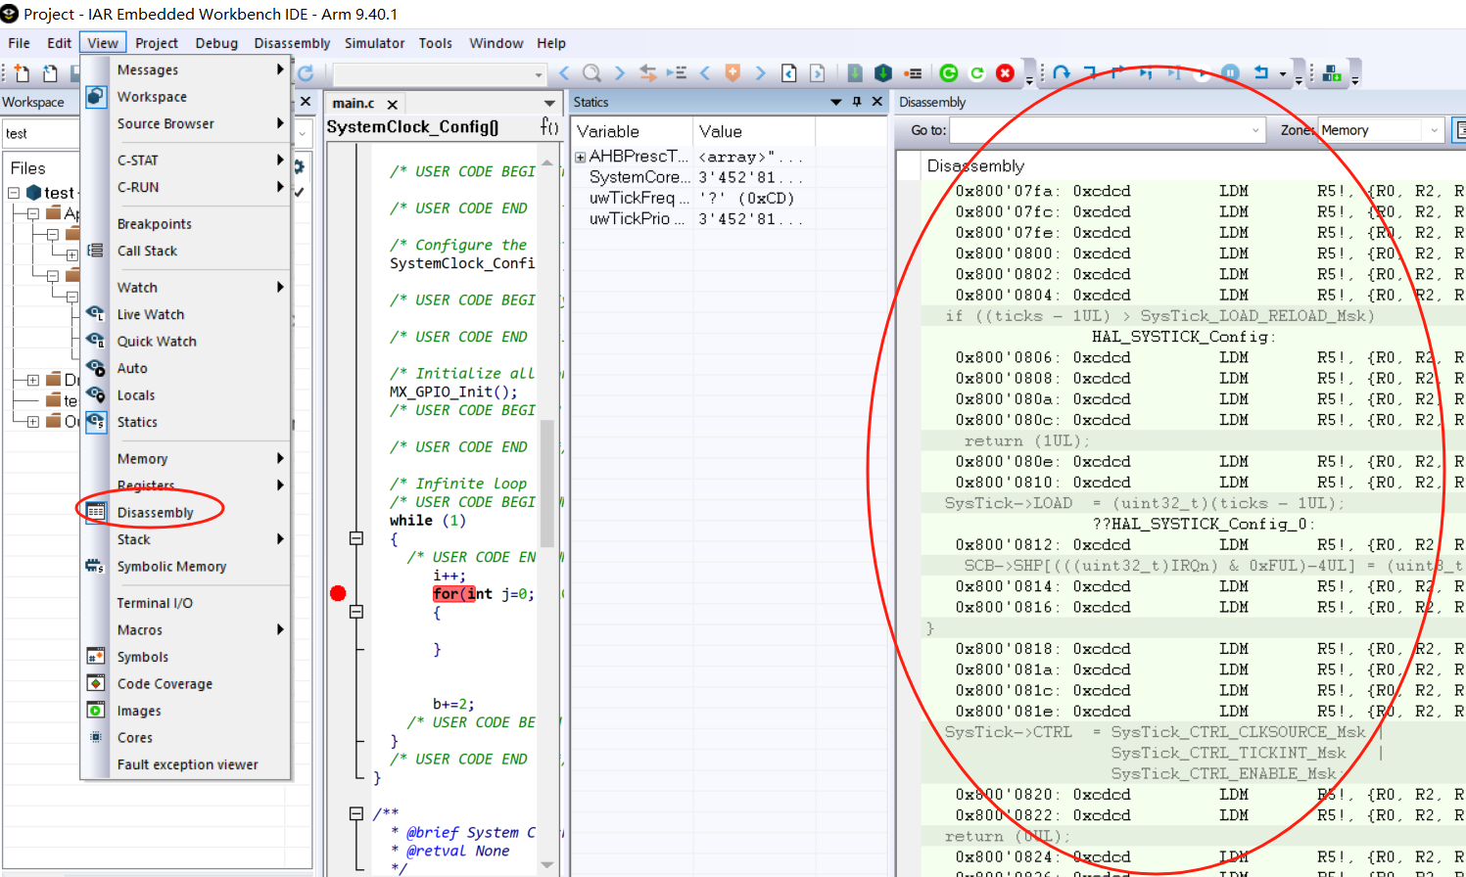This screenshot has width=1466, height=877.
Task: Open the Reset button dropdown arrow
Action: click(x=1282, y=73)
